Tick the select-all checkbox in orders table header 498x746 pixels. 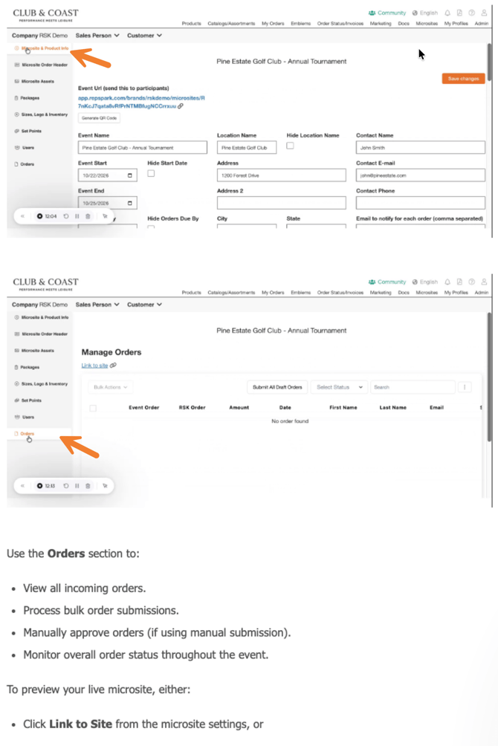point(93,408)
